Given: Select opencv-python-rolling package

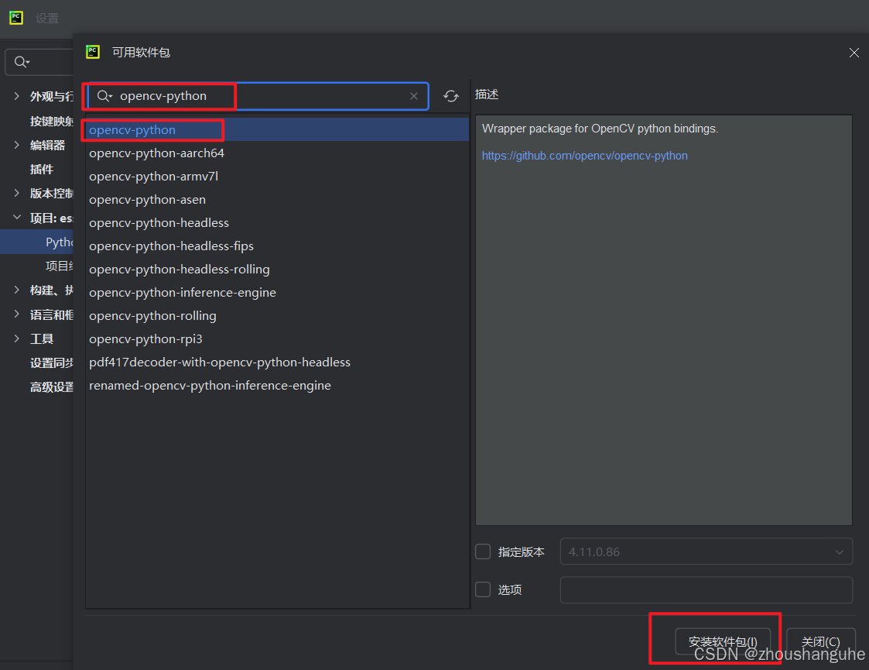Looking at the screenshot, I should 277,315.
